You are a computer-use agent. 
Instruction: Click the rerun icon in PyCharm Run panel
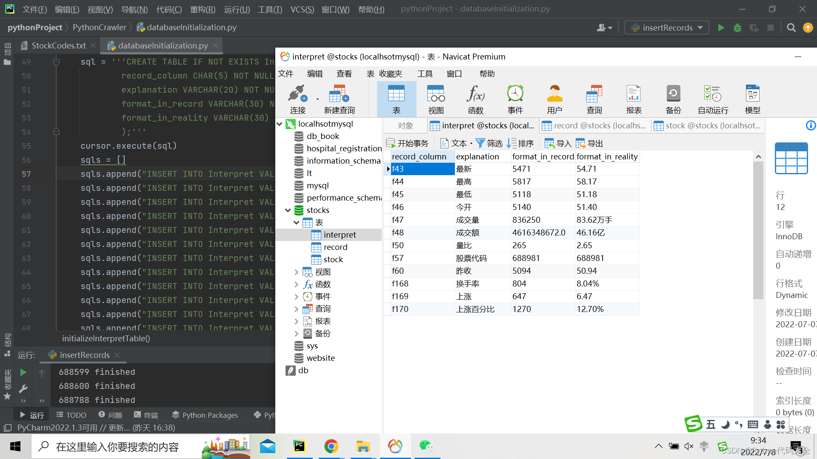pyautogui.click(x=23, y=372)
